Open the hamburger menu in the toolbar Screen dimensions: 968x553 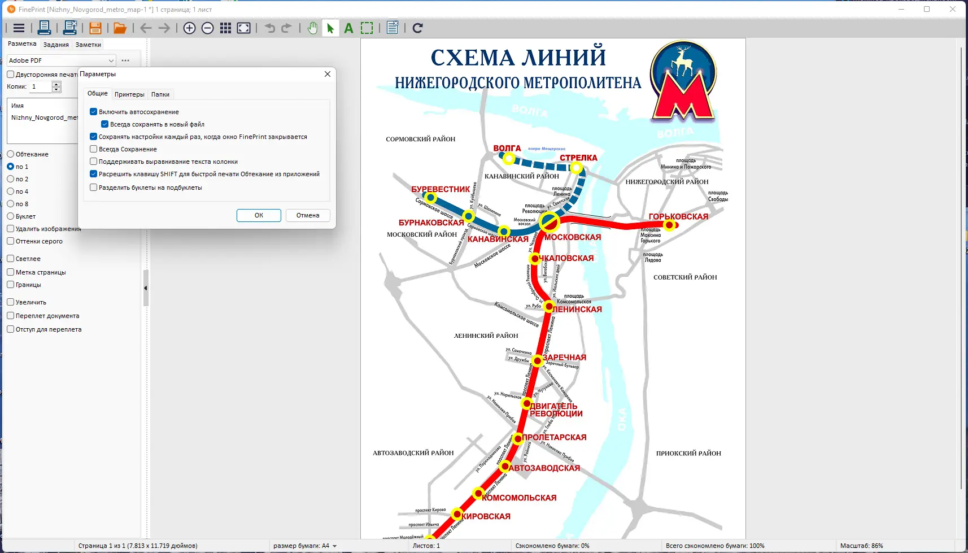pyautogui.click(x=19, y=28)
